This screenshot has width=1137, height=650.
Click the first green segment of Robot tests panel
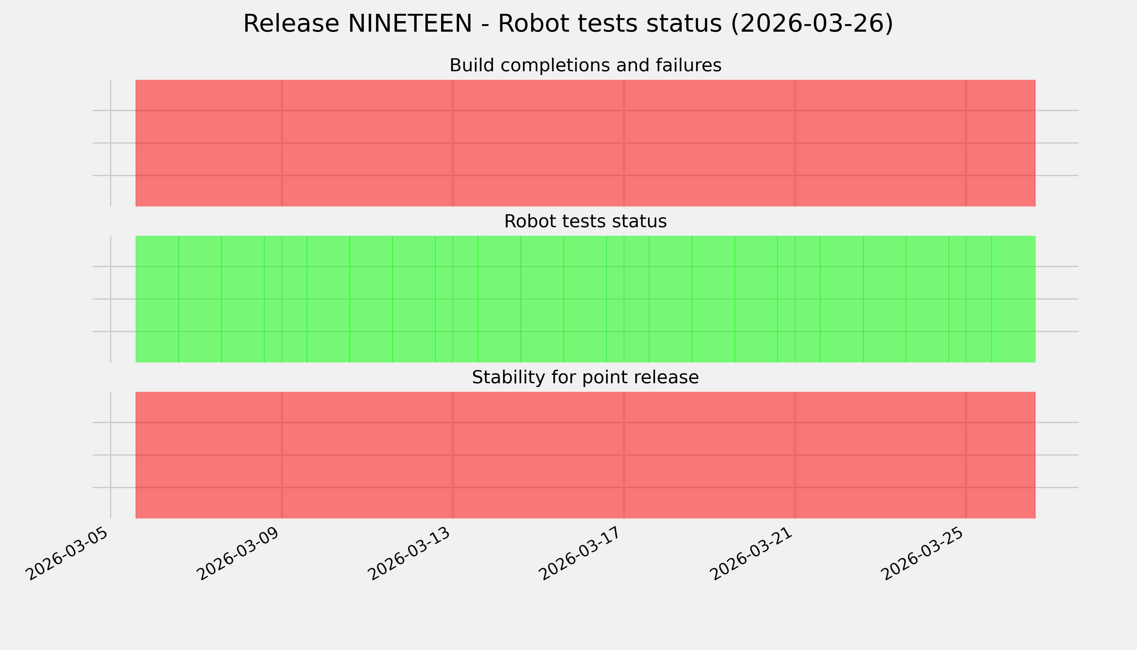(157, 299)
